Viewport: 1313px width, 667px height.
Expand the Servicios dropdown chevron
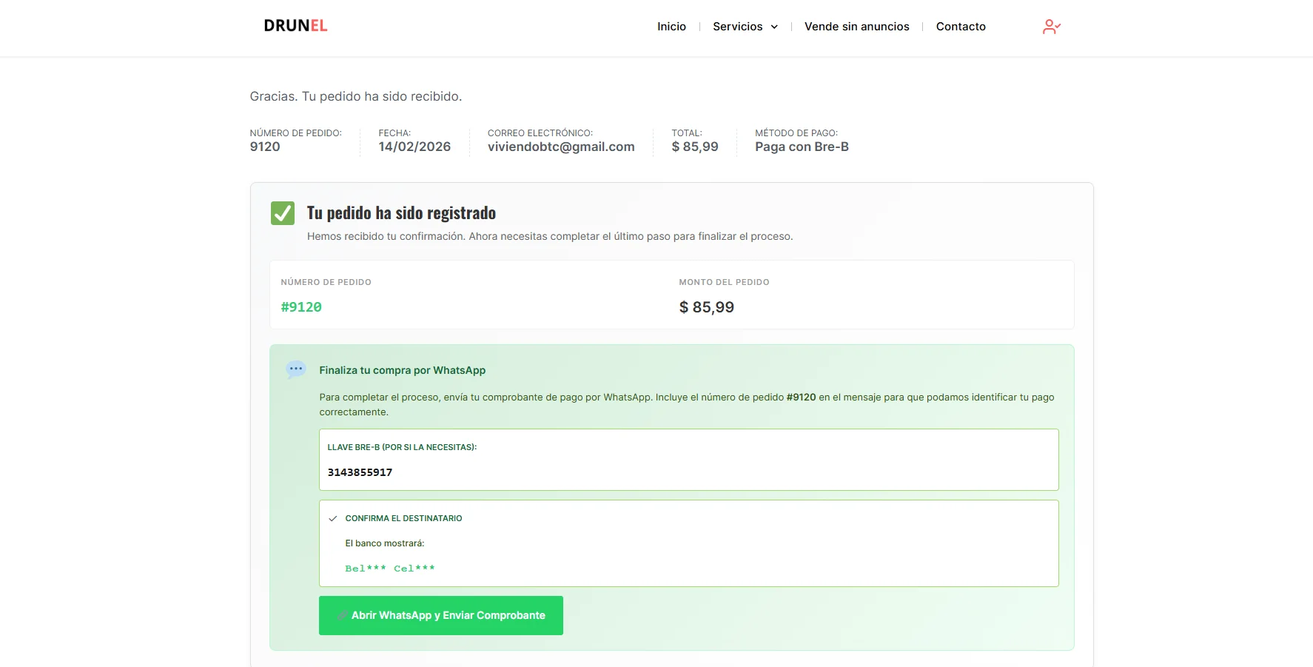click(x=774, y=27)
